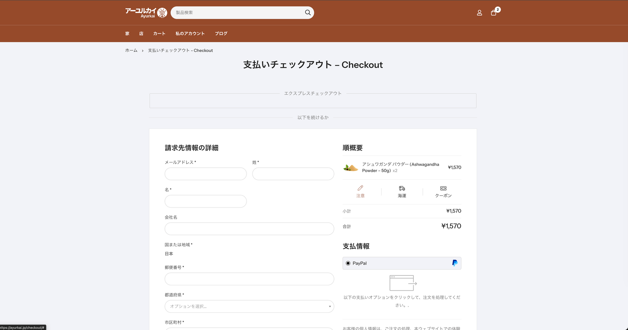Click the 家 home nav link
628x330 pixels.
tap(127, 34)
